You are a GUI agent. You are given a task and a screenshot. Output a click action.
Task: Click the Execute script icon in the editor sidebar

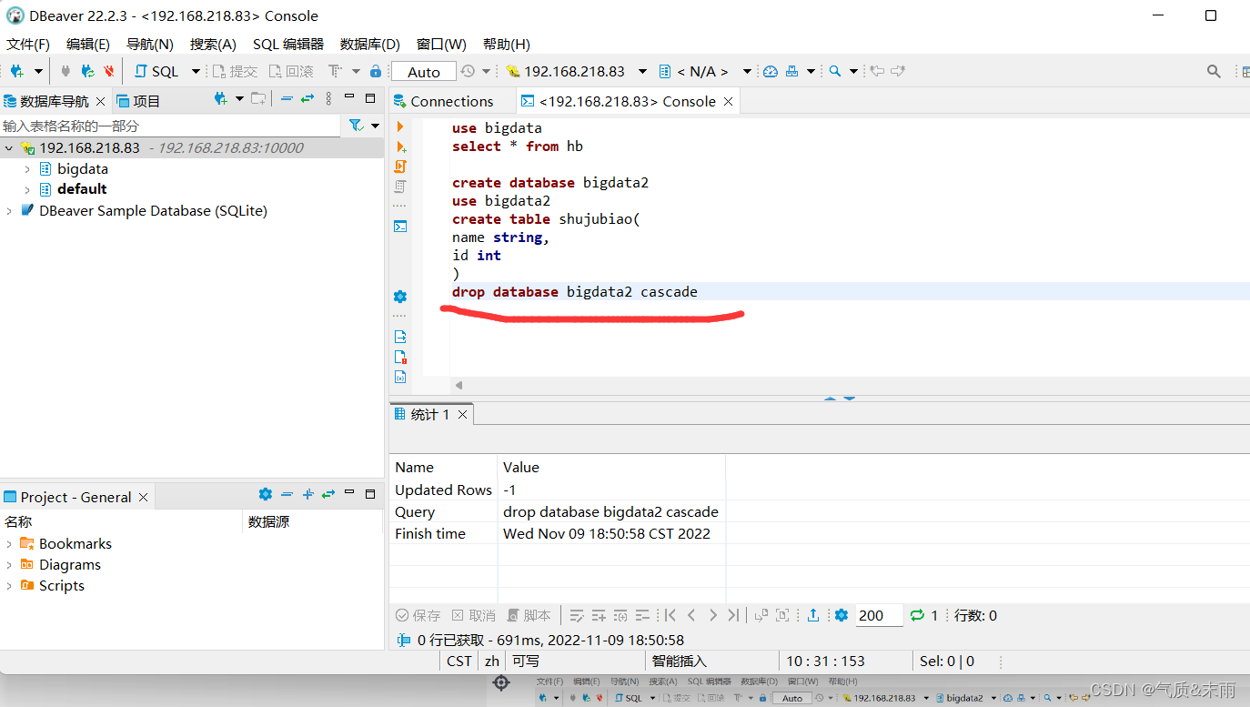(x=400, y=167)
